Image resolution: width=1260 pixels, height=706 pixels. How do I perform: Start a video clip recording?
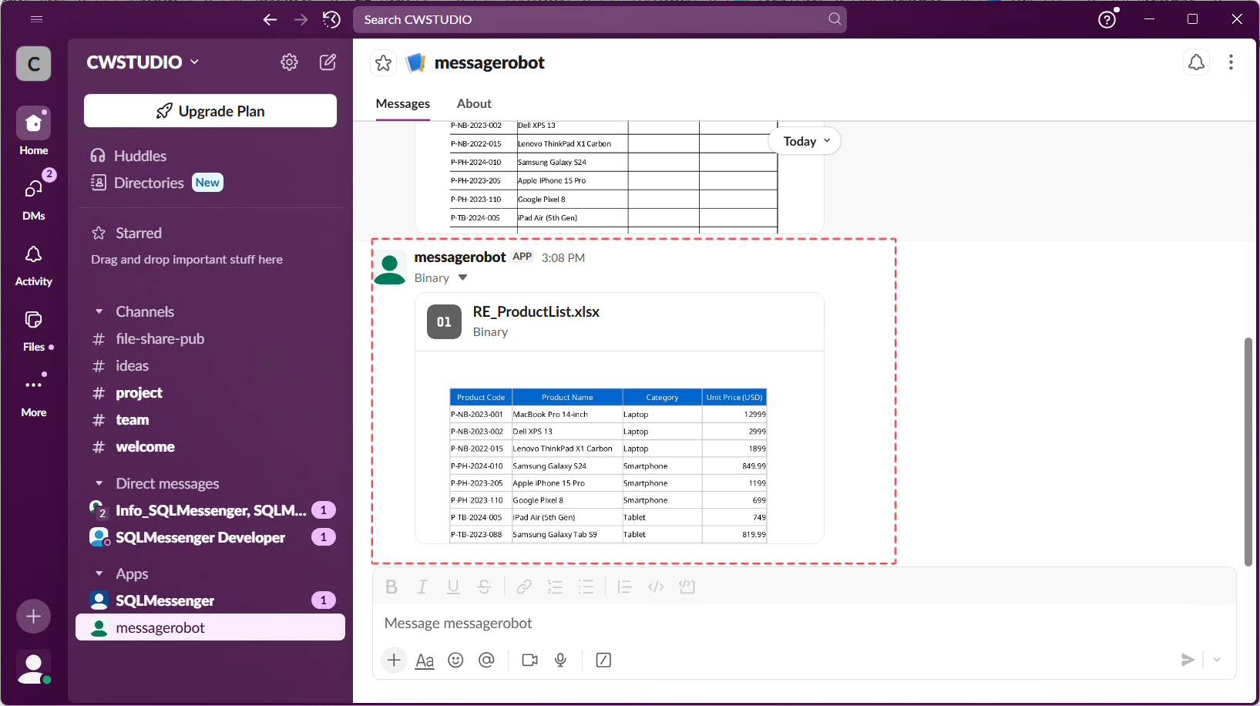(x=529, y=660)
